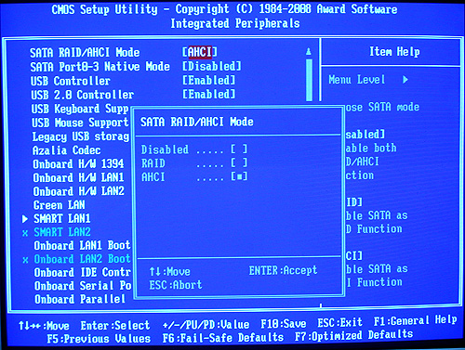Click F5:Previous Values hint

point(99,339)
